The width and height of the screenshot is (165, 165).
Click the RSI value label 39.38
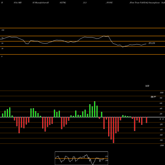click(x=152, y=43)
